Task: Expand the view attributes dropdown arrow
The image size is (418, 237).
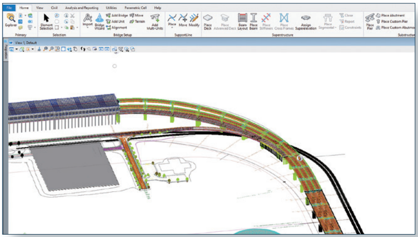Action: (x=17, y=49)
